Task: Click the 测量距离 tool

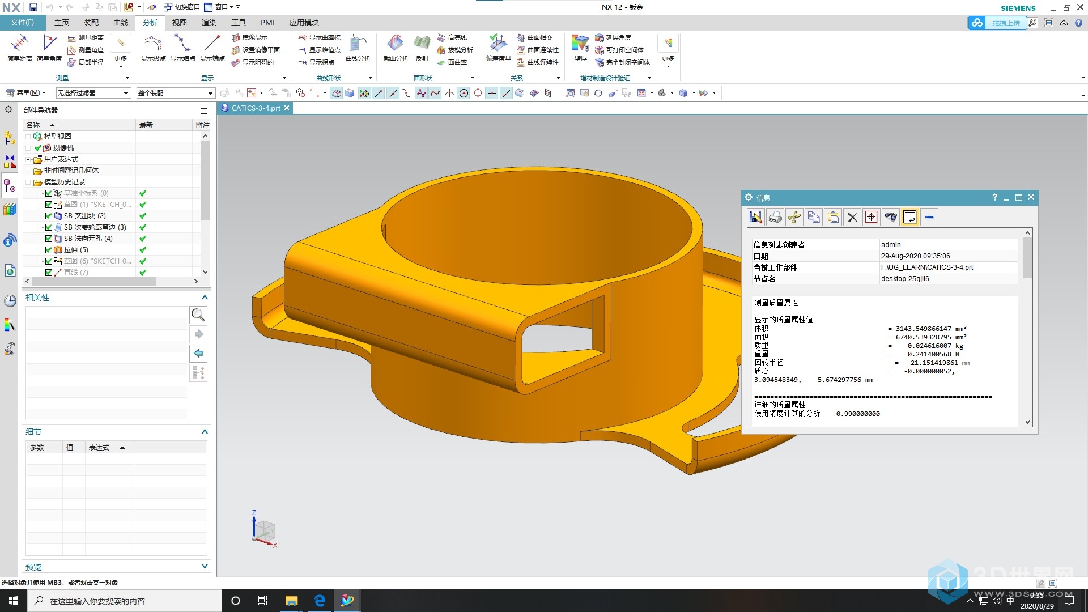Action: coord(86,37)
